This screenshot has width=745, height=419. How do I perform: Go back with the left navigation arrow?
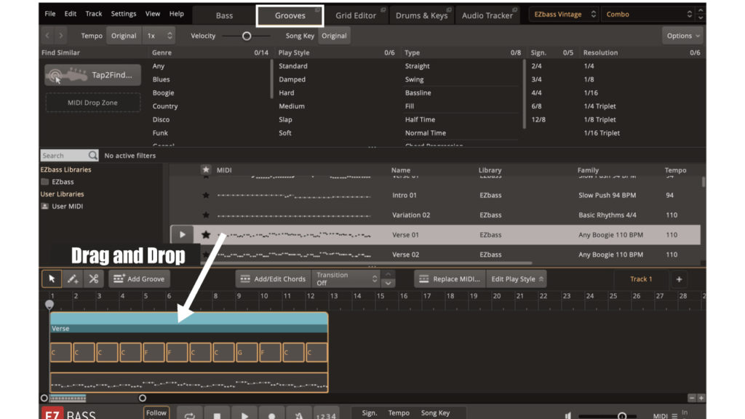coord(47,36)
